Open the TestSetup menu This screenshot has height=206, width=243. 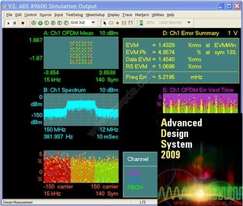[x=74, y=15]
